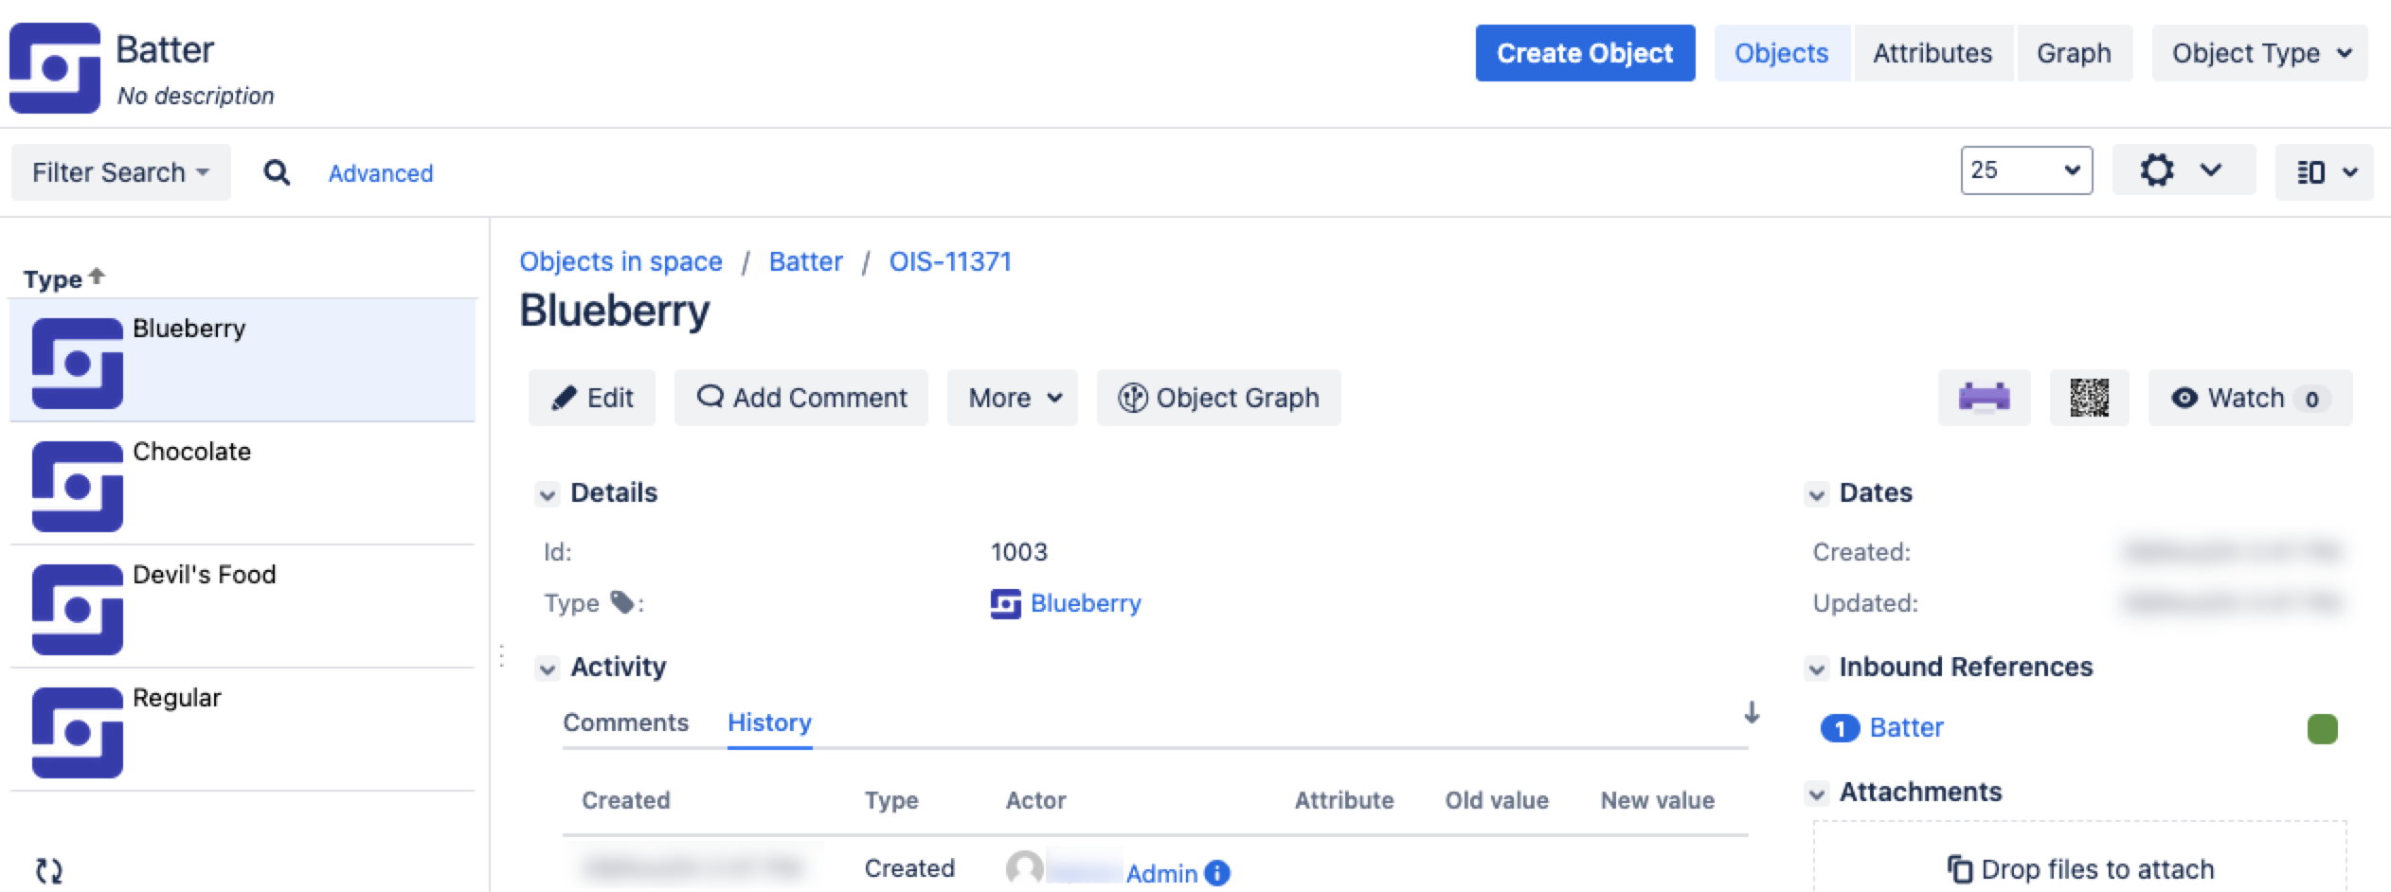2391x892 pixels.
Task: Click the panel resize handle dots
Action: click(501, 656)
